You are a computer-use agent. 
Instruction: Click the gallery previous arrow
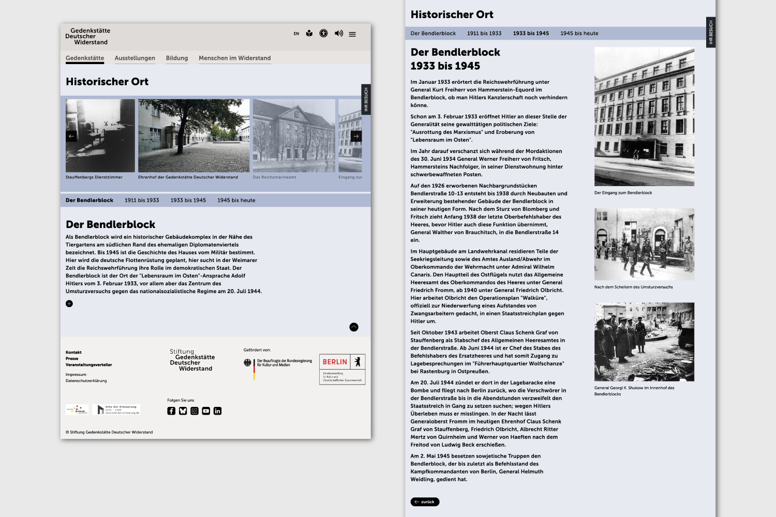71,136
